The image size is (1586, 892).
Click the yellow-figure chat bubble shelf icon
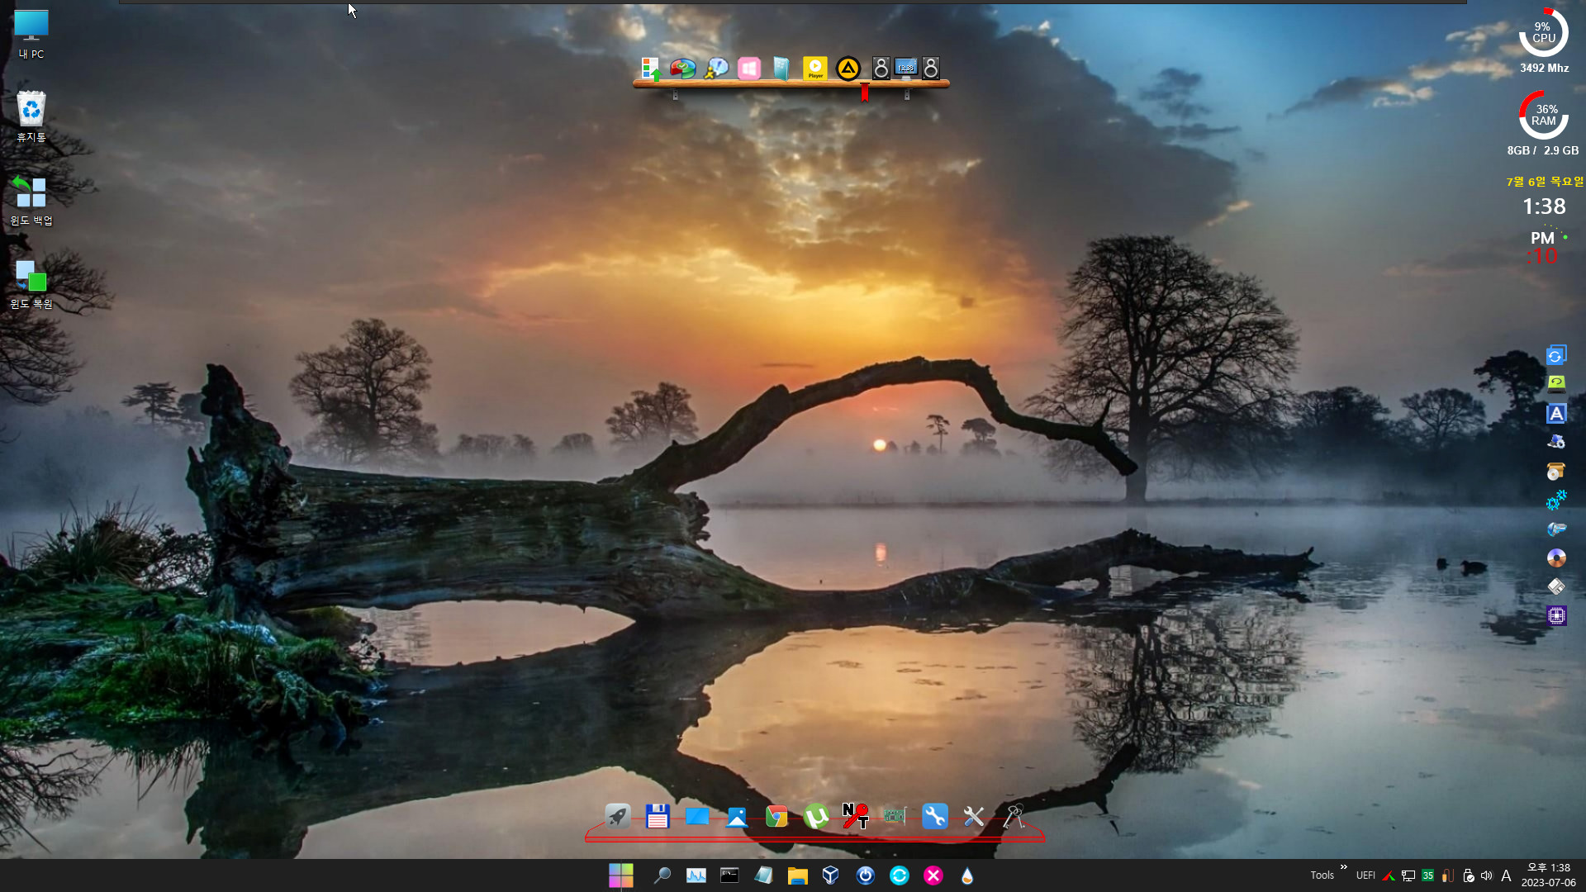(716, 69)
